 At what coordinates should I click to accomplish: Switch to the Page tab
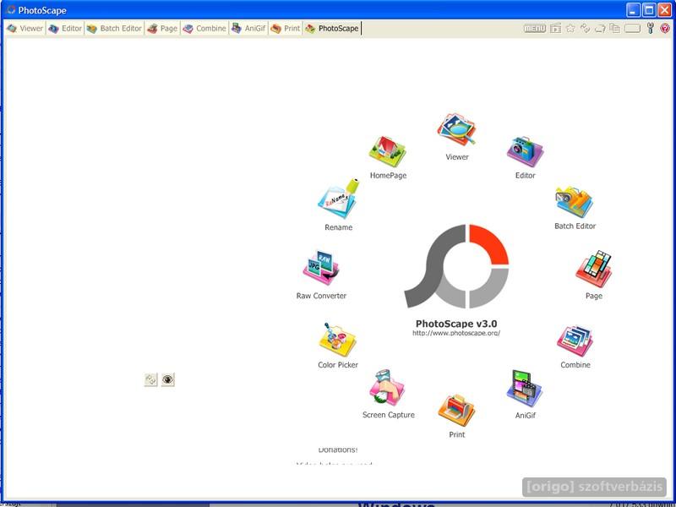[162, 29]
